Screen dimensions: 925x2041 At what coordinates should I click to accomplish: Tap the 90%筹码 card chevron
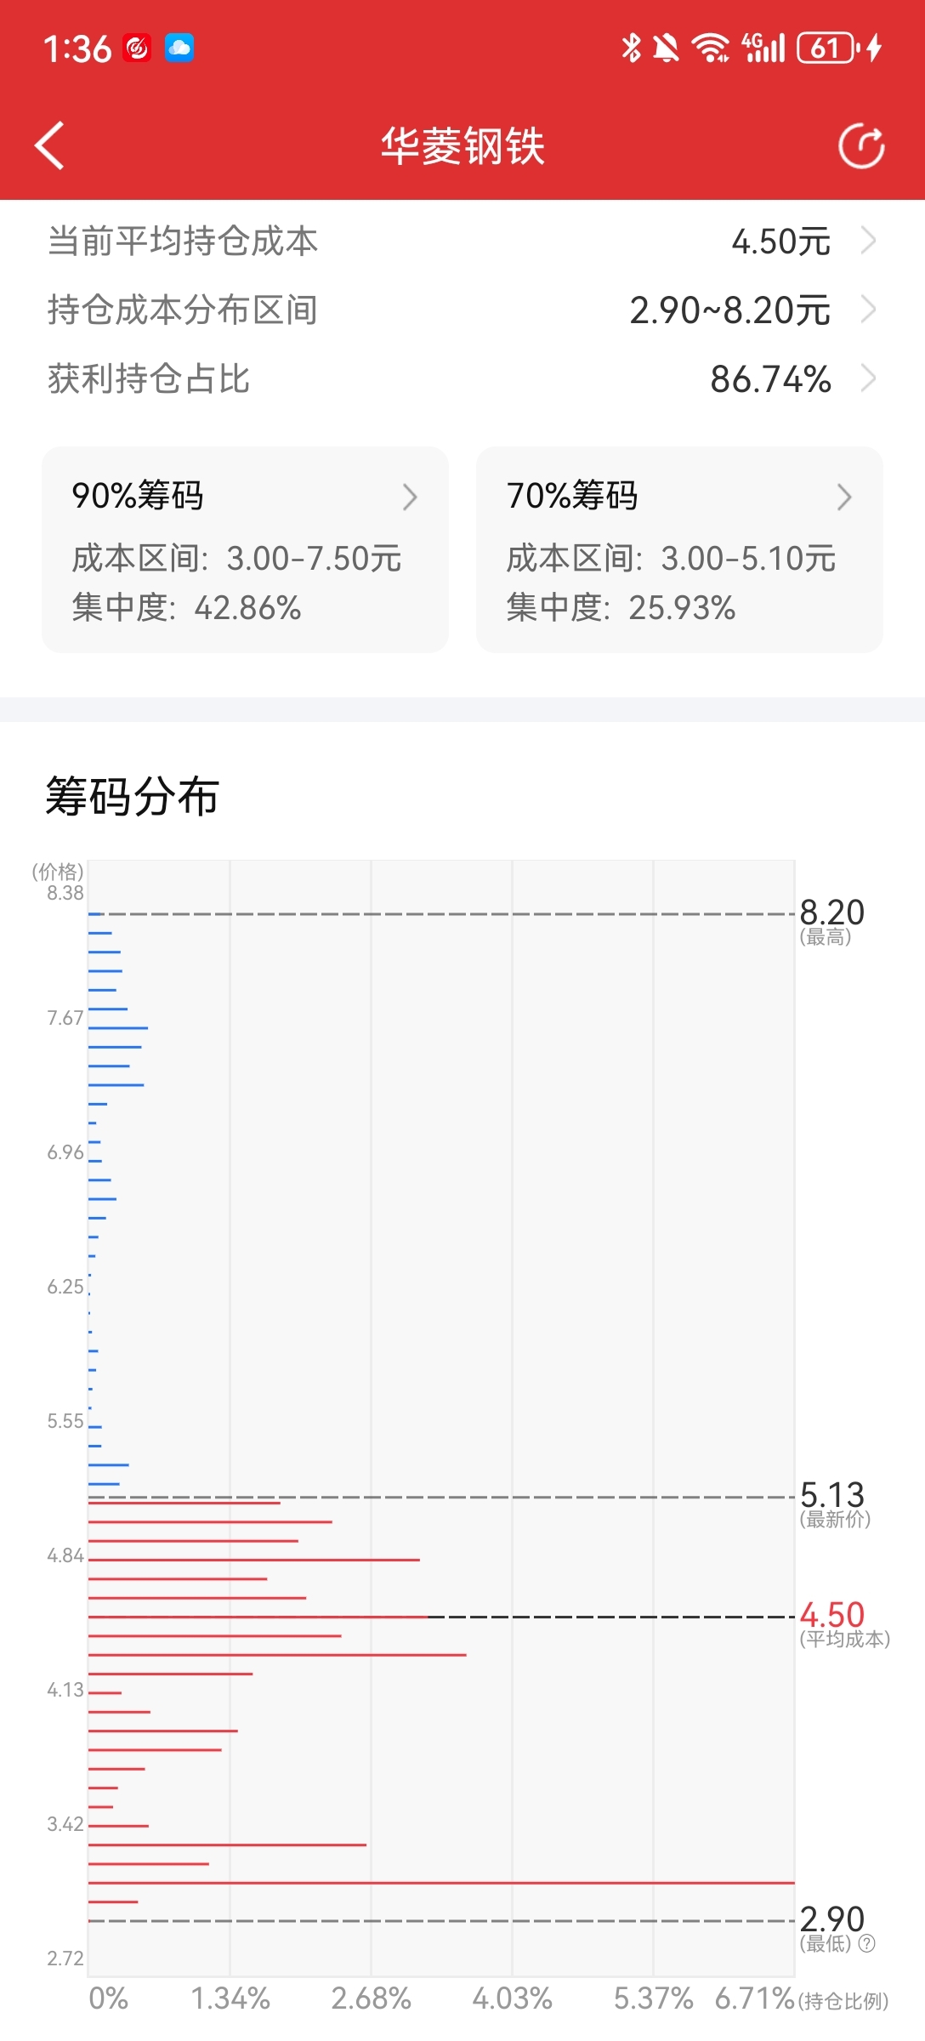click(x=410, y=497)
